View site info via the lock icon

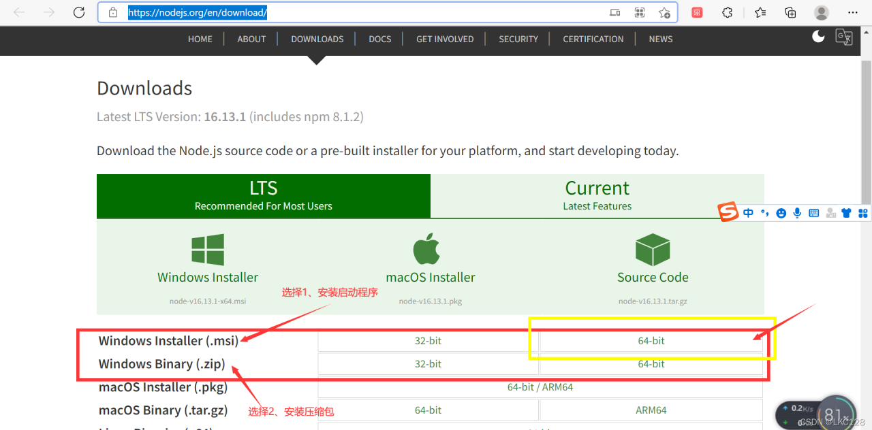point(113,13)
